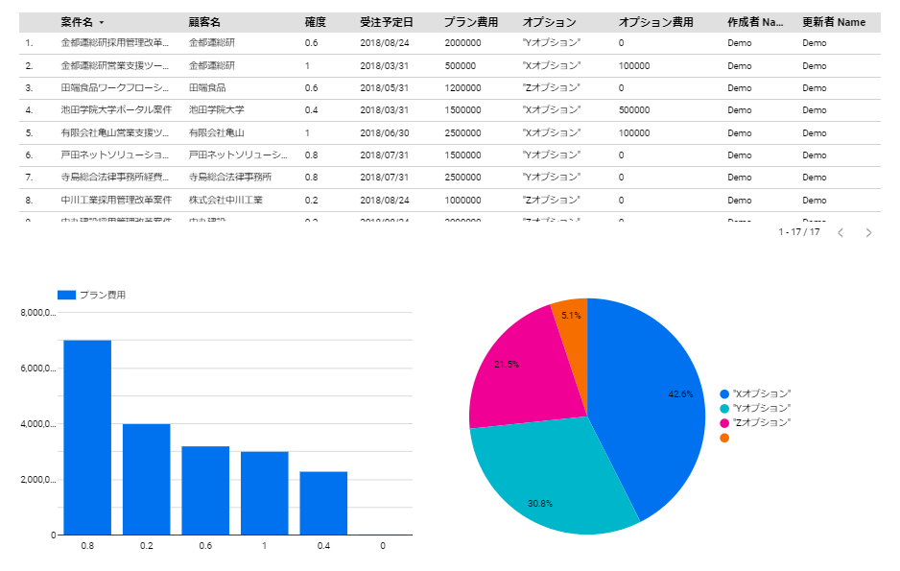Select the 更新者 Name column header
Viewport: 900px width, 571px height.
tap(834, 22)
